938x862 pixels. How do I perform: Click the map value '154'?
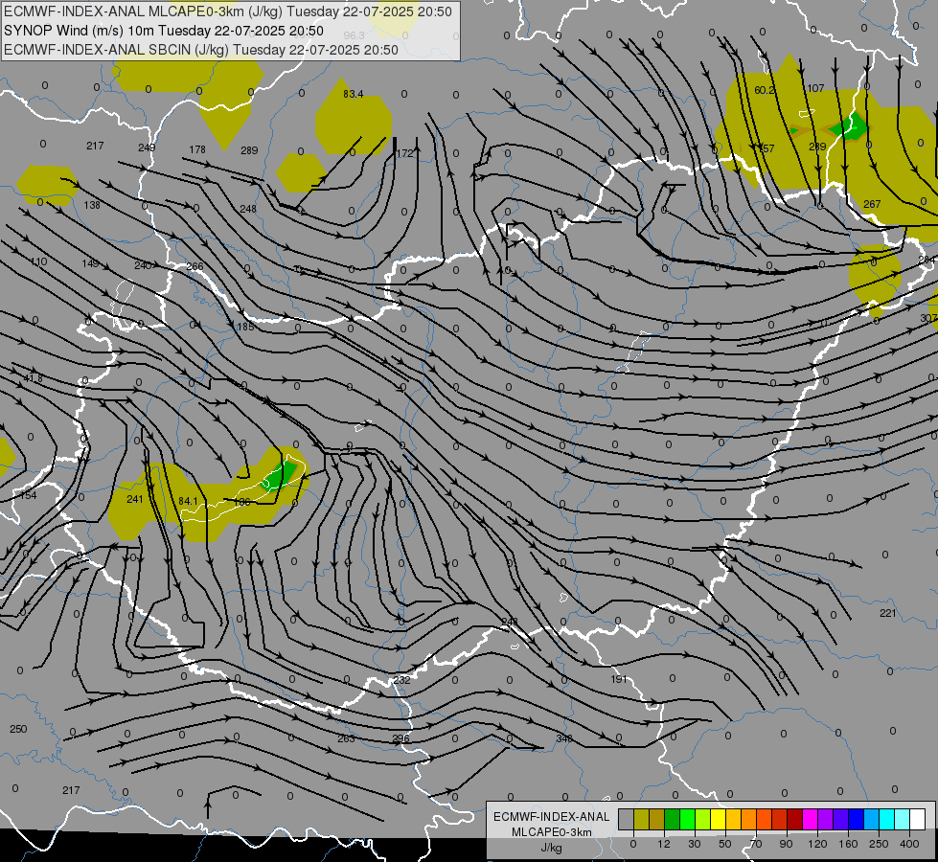28,495
